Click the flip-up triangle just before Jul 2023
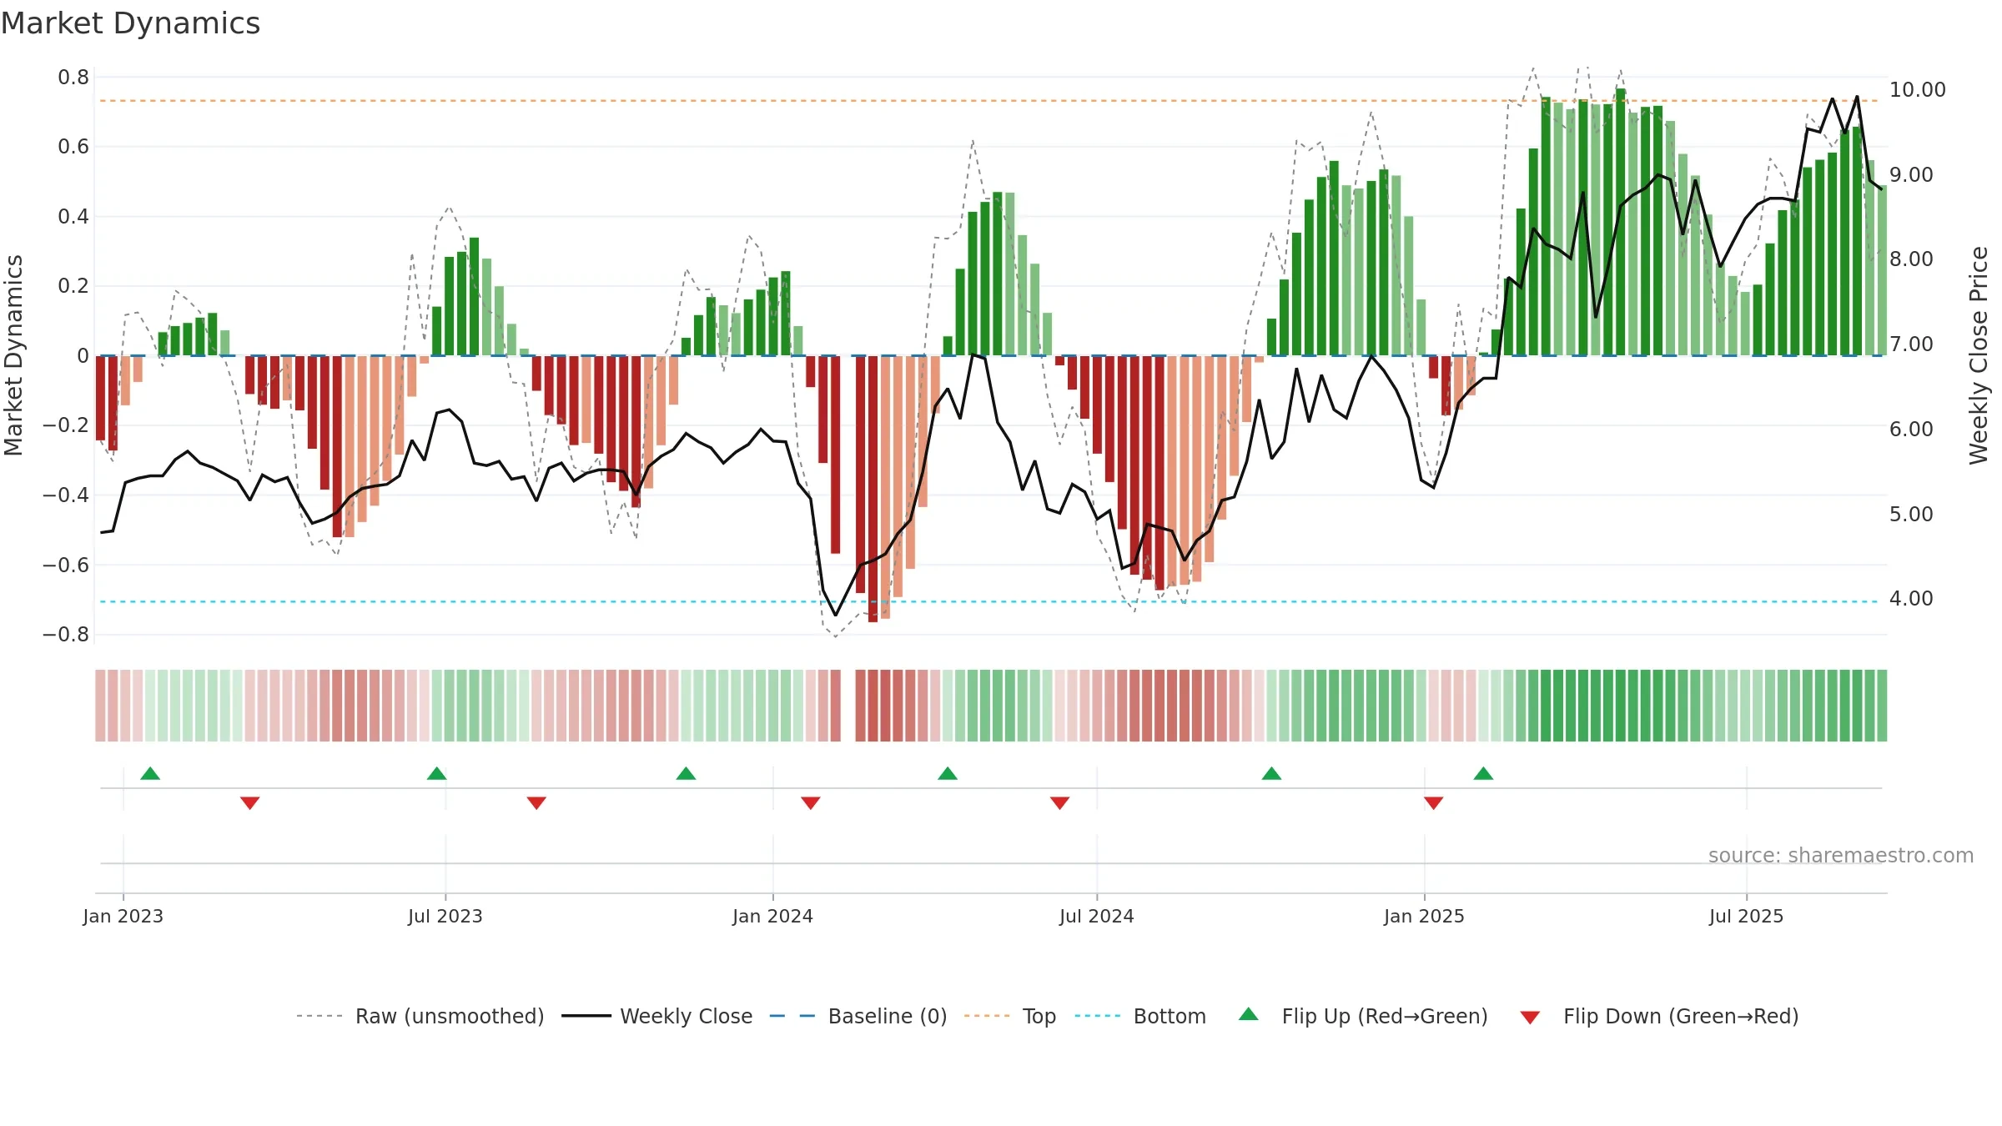 437,773
